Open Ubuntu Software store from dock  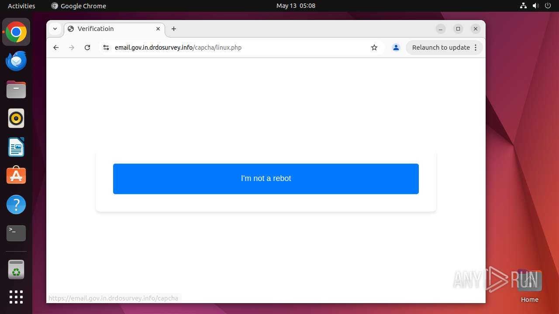(16, 176)
